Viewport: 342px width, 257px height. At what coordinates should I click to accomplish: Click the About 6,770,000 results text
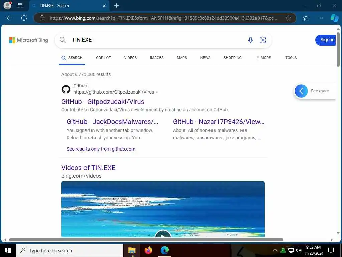pyautogui.click(x=86, y=74)
